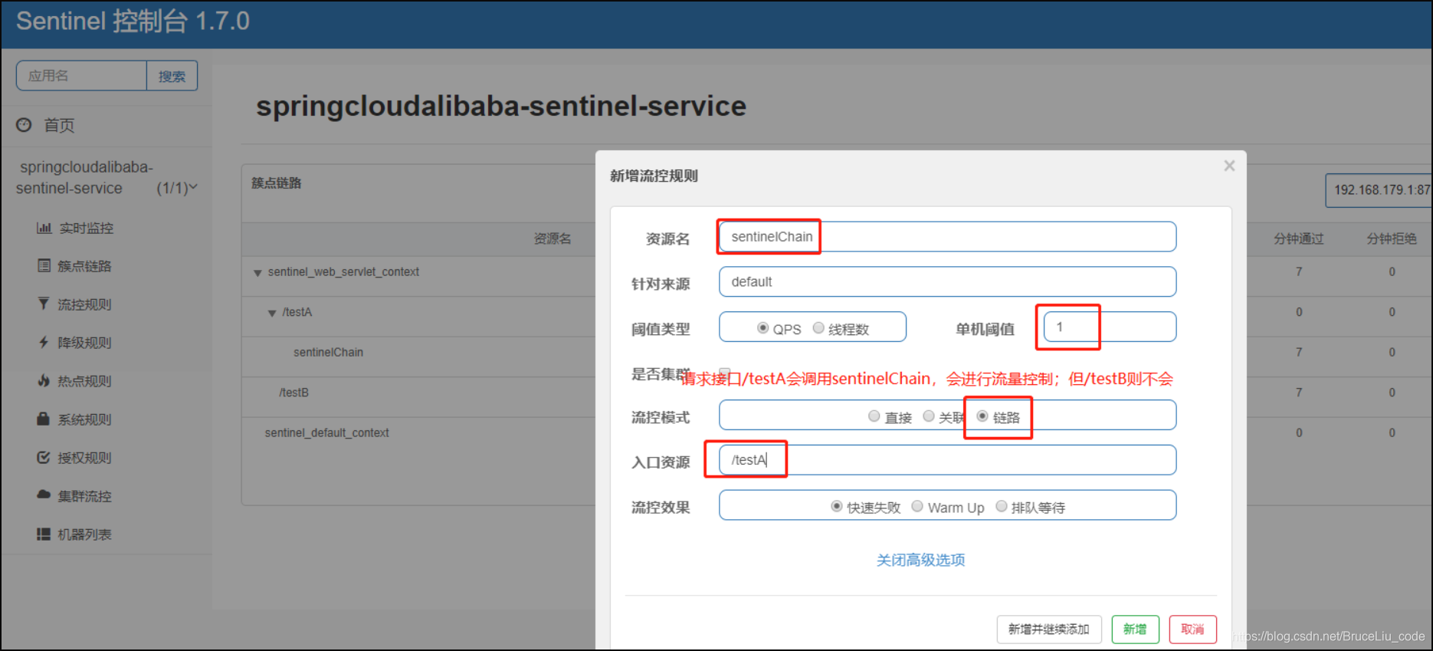Image resolution: width=1433 pixels, height=651 pixels.
Task: Click the lock icon for 系统规则
Action: pyautogui.click(x=44, y=419)
